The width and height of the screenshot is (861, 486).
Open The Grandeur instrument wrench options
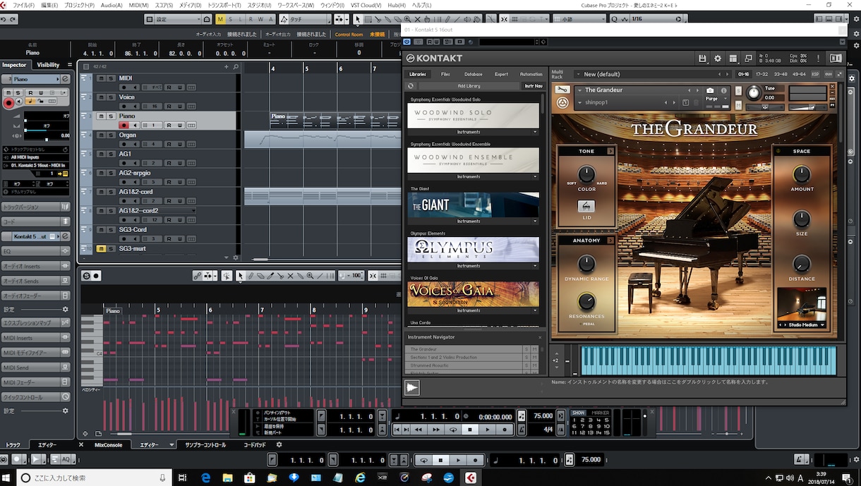pos(562,90)
